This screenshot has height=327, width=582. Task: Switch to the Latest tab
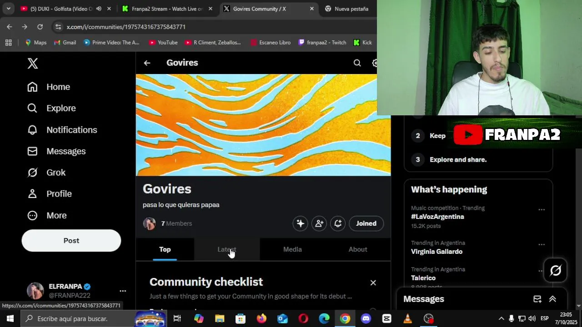[x=227, y=249]
